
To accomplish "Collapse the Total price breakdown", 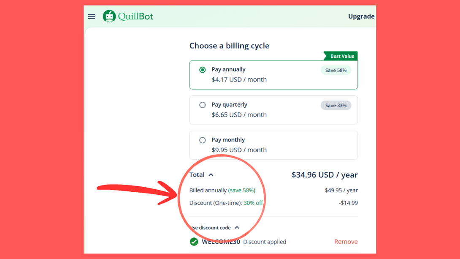I will pos(211,174).
